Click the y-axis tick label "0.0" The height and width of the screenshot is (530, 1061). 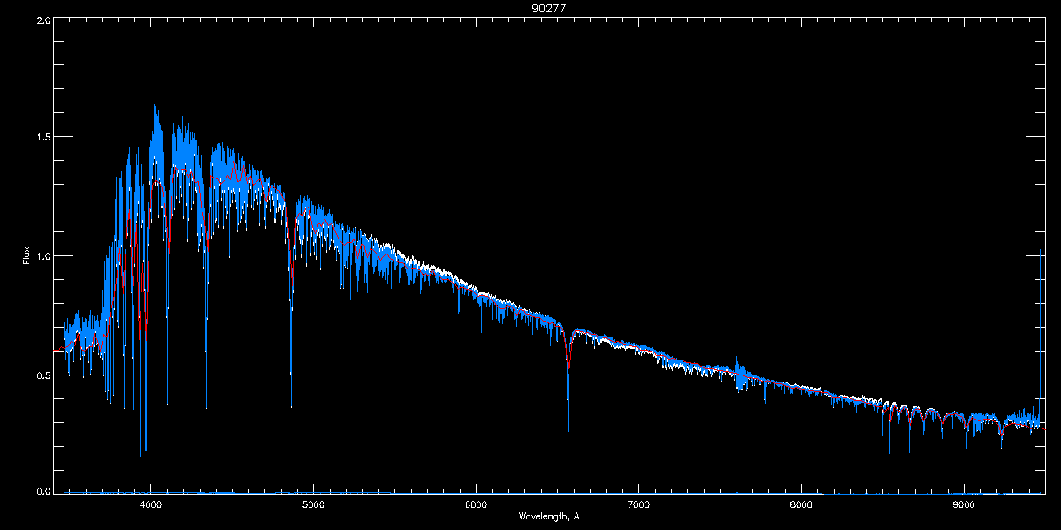tap(43, 492)
